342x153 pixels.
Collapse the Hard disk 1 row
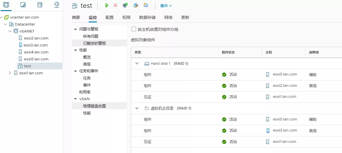137,63
